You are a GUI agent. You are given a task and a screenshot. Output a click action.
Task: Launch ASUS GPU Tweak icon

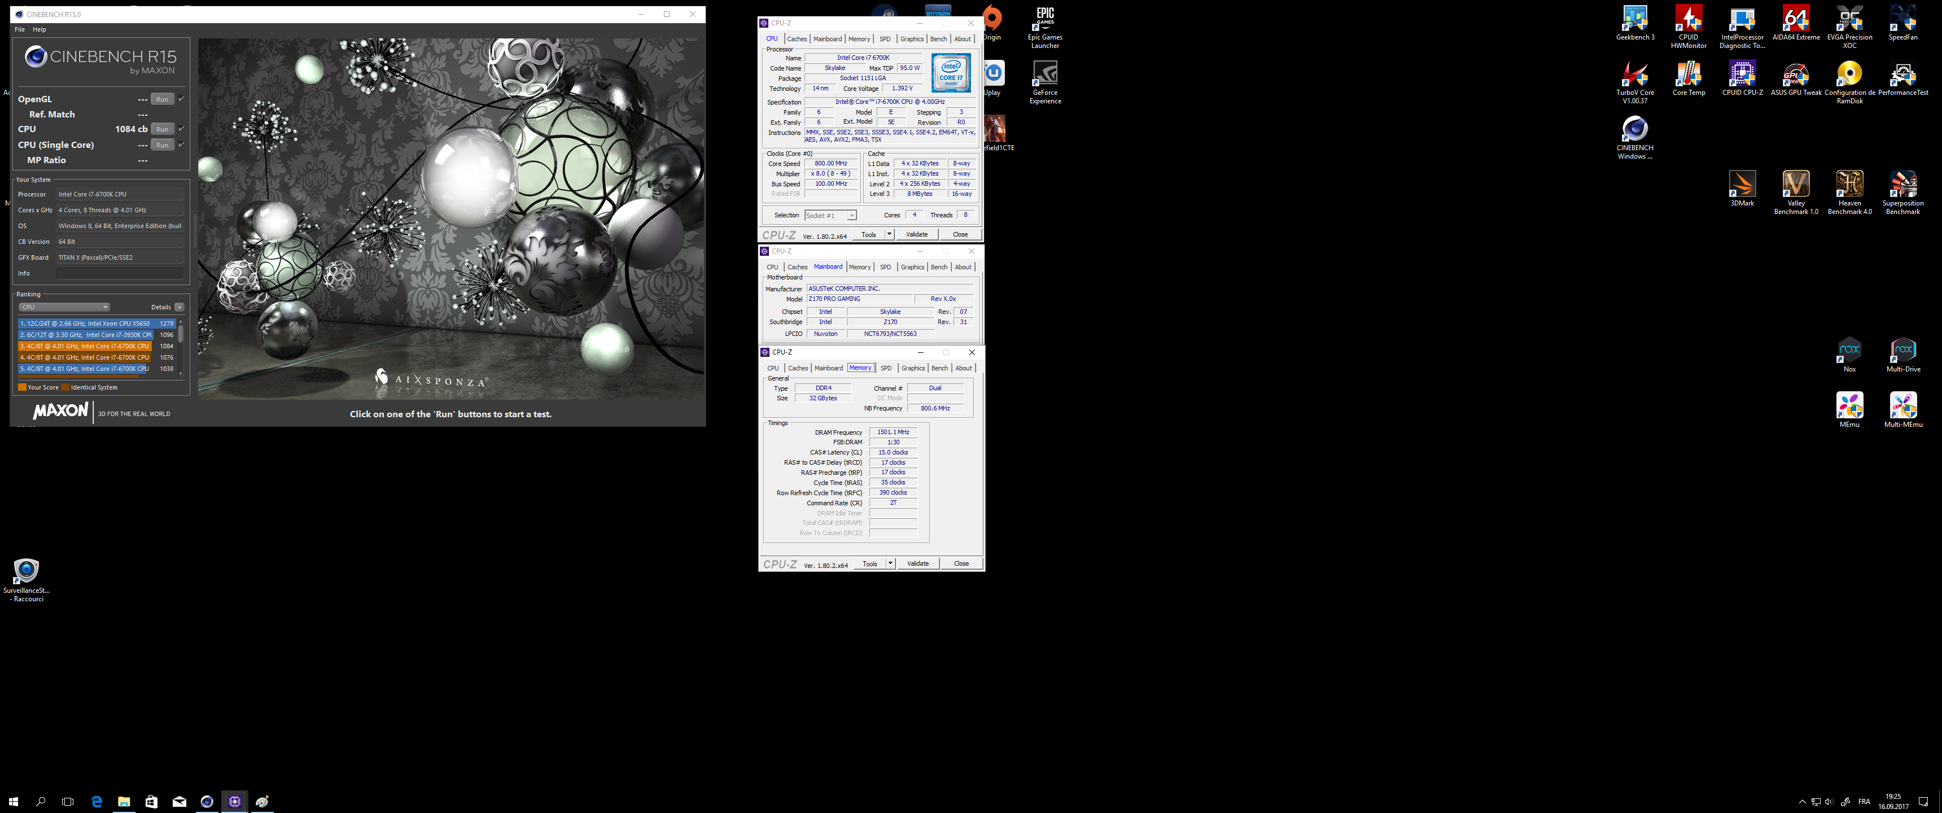[1796, 78]
